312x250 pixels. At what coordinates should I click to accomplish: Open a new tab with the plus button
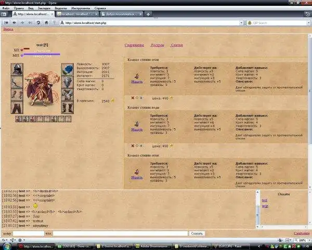(x=148, y=14)
